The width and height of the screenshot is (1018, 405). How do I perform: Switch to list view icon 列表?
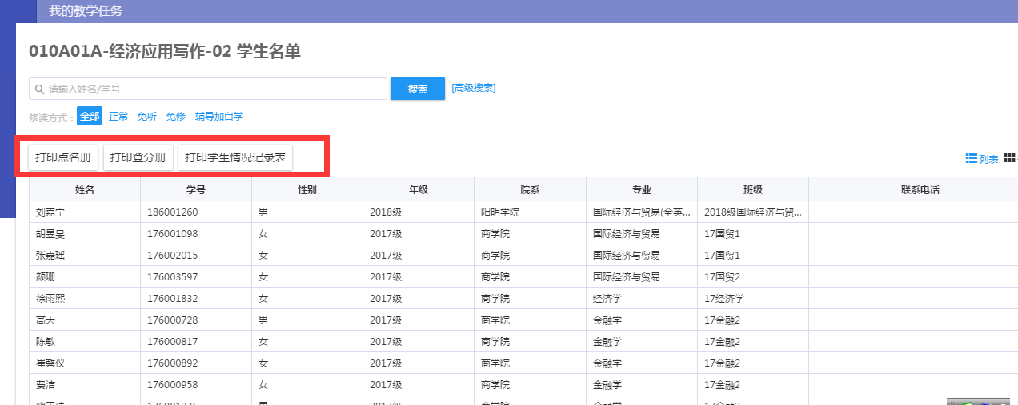pos(981,159)
